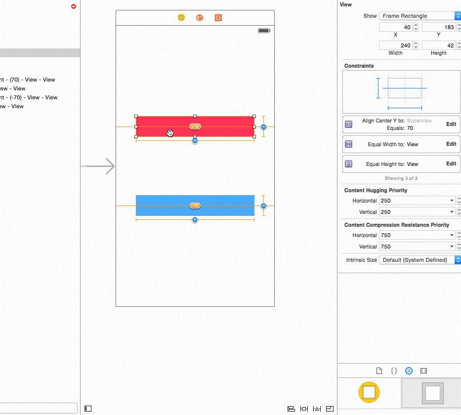Open the Resolve Auto Layout Issues tool
The width and height of the screenshot is (461, 415).
point(317,409)
